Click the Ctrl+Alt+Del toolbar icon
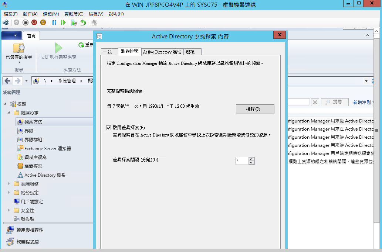Viewport: 382px width, 252px height. pyautogui.click(x=6, y=23)
